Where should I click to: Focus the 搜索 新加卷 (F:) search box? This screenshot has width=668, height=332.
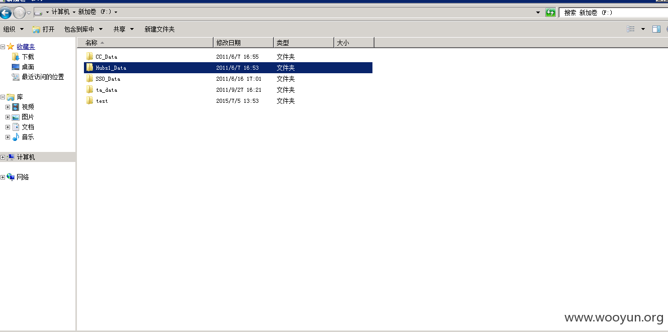(x=613, y=13)
